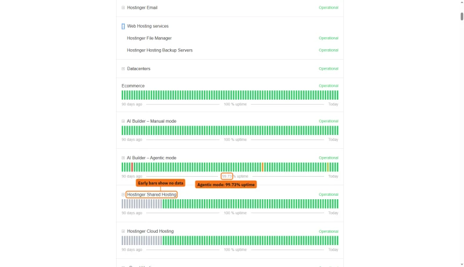Click Operational status for Hostinger Shared Hosting
Viewport: 464px width, 267px height.
tap(328, 195)
